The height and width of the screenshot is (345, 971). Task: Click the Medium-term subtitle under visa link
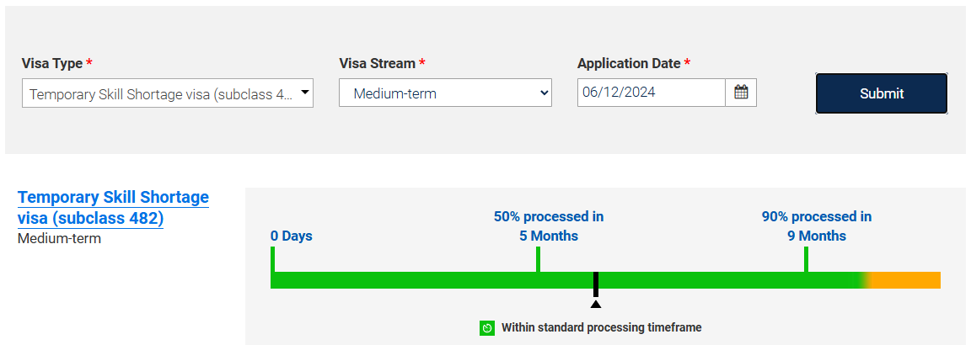point(59,238)
